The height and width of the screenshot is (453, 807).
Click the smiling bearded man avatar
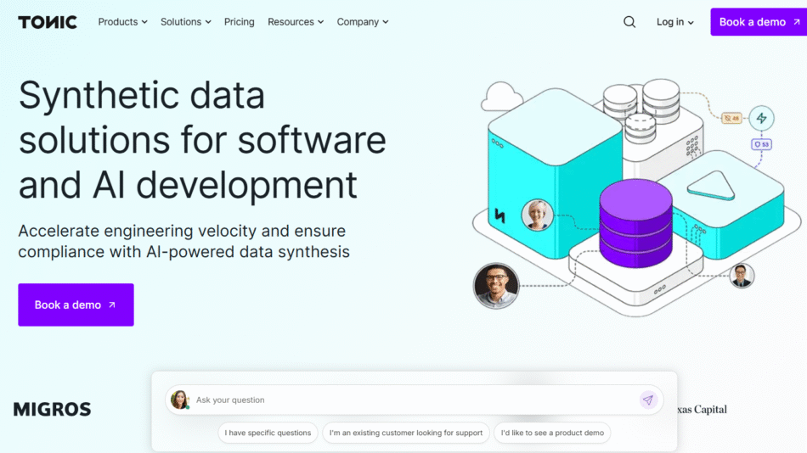[x=496, y=285]
